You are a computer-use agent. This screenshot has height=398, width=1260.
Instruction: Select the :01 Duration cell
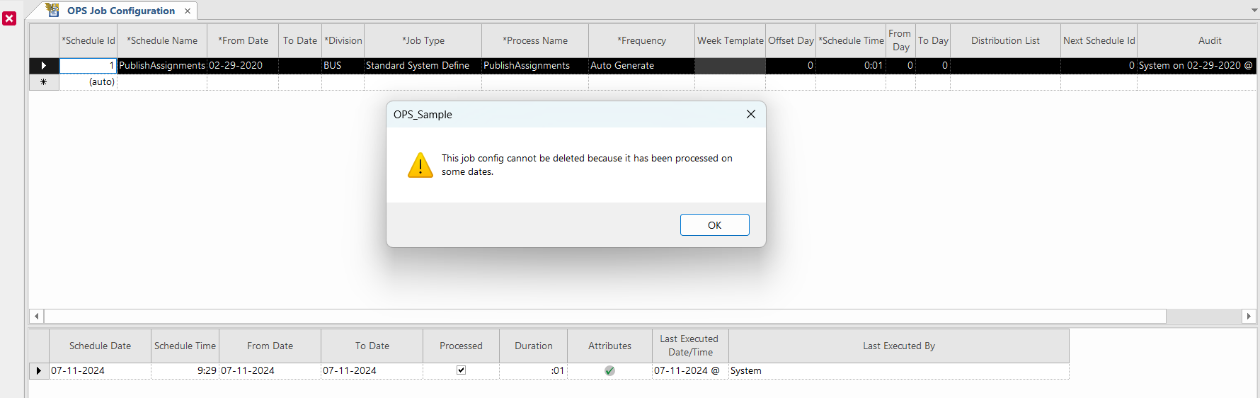tap(533, 370)
